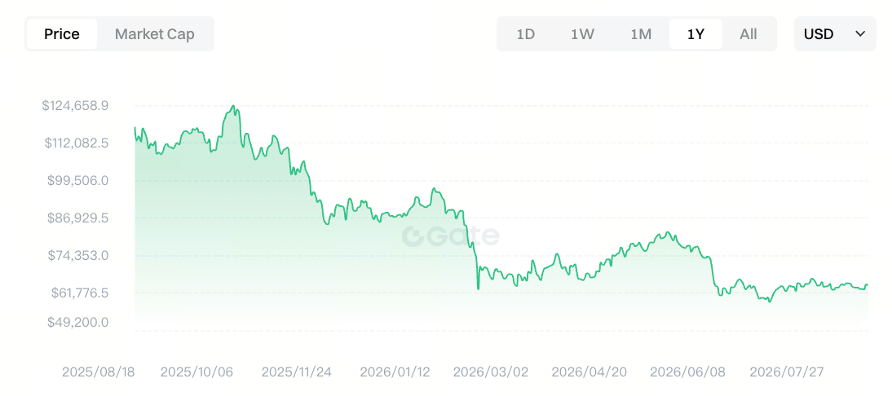Select the 1Y time range
This screenshot has width=892, height=396.
(x=695, y=34)
